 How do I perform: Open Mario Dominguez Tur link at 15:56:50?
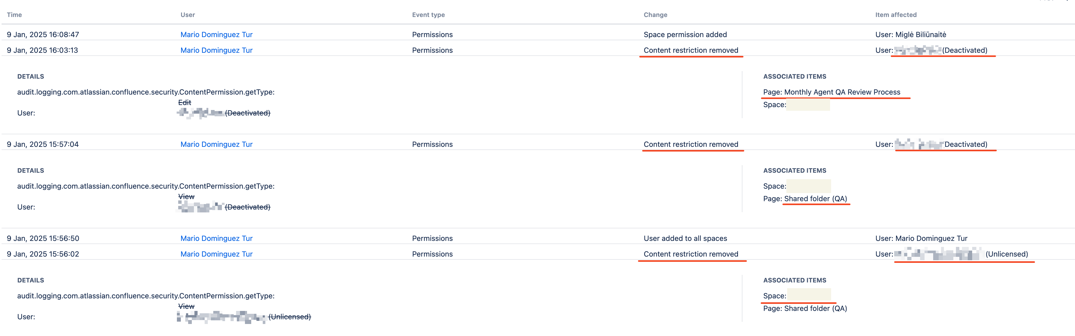[x=216, y=239]
